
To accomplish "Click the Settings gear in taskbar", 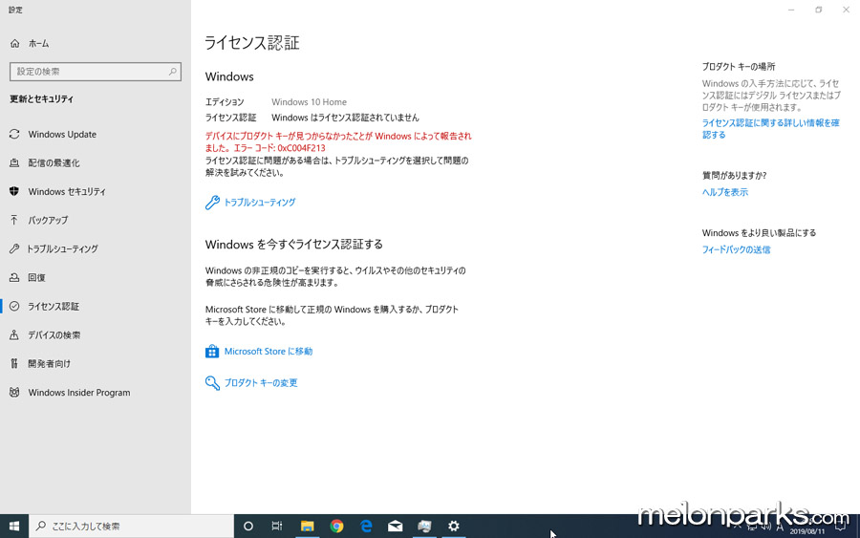I will pos(454,527).
